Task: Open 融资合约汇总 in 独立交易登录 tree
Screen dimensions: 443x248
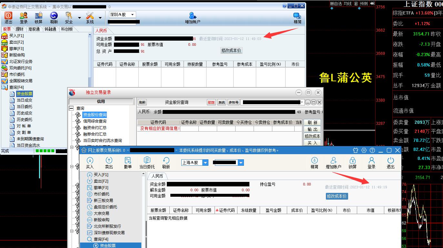Action: click(95, 128)
